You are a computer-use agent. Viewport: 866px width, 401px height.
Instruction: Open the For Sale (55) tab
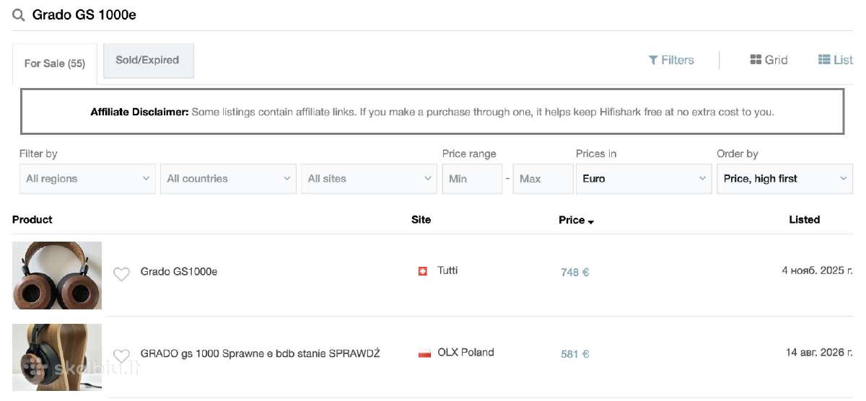pyautogui.click(x=55, y=63)
